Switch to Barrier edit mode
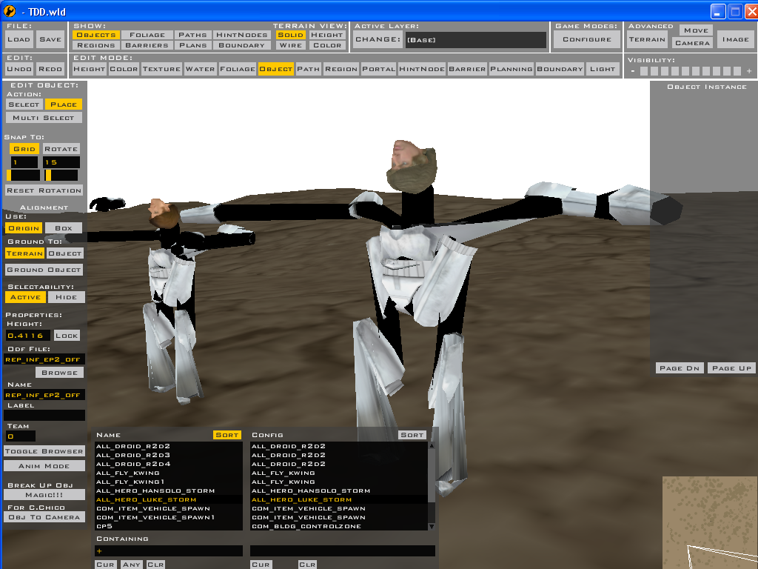This screenshot has height=569, width=758. point(467,69)
